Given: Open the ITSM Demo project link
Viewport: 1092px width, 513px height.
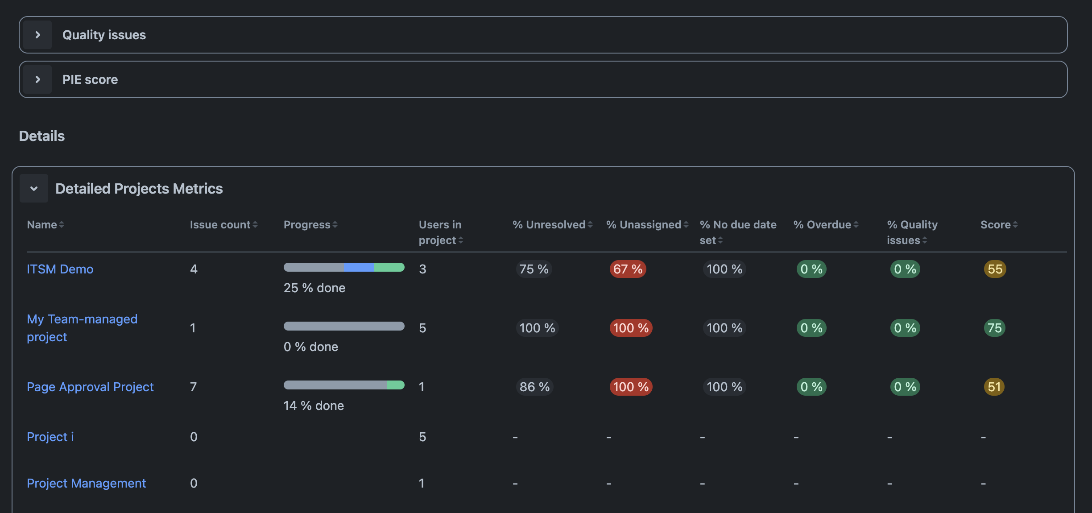Looking at the screenshot, I should [x=60, y=269].
